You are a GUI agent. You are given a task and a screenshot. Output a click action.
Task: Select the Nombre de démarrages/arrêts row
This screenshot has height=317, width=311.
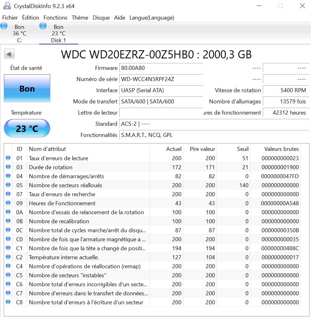coord(152,176)
